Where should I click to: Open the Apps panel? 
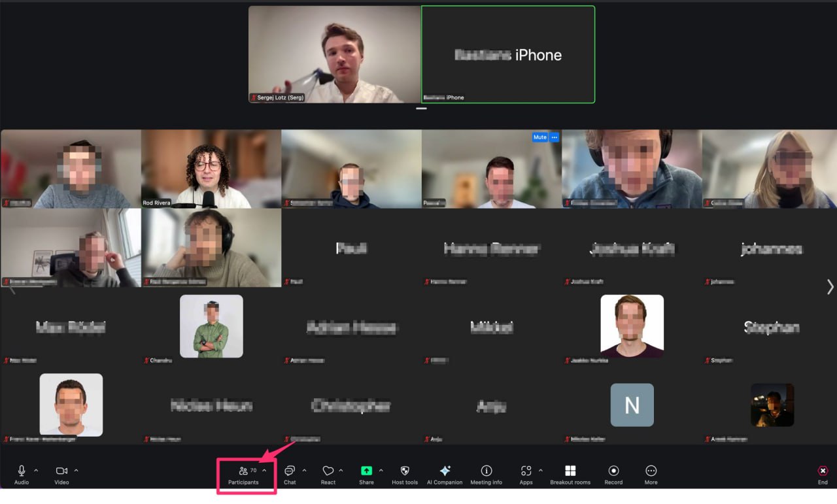click(526, 475)
